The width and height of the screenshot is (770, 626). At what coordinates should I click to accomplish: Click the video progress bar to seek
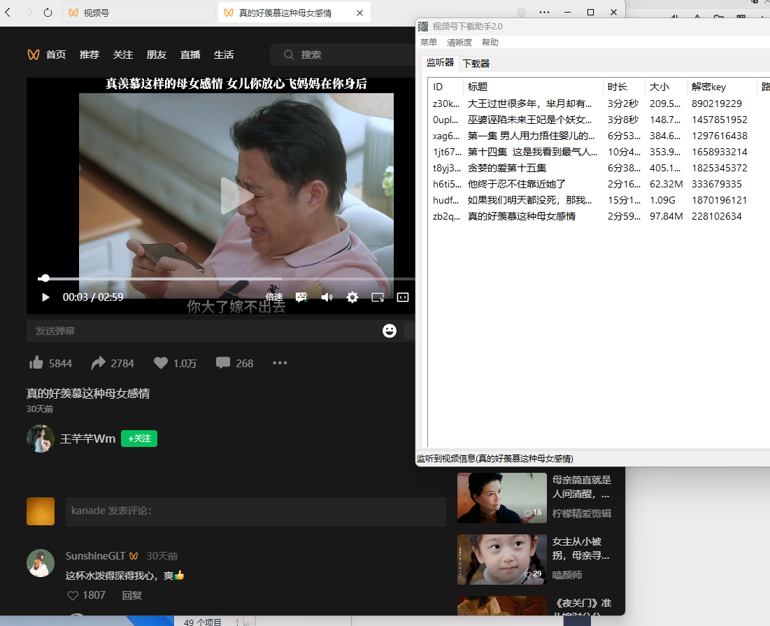(210, 278)
